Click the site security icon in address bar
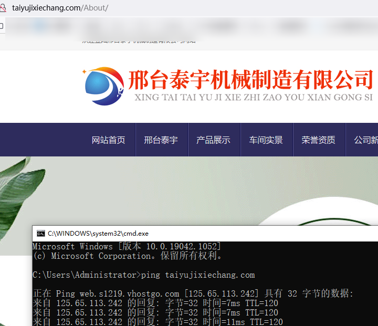 [x=4, y=8]
